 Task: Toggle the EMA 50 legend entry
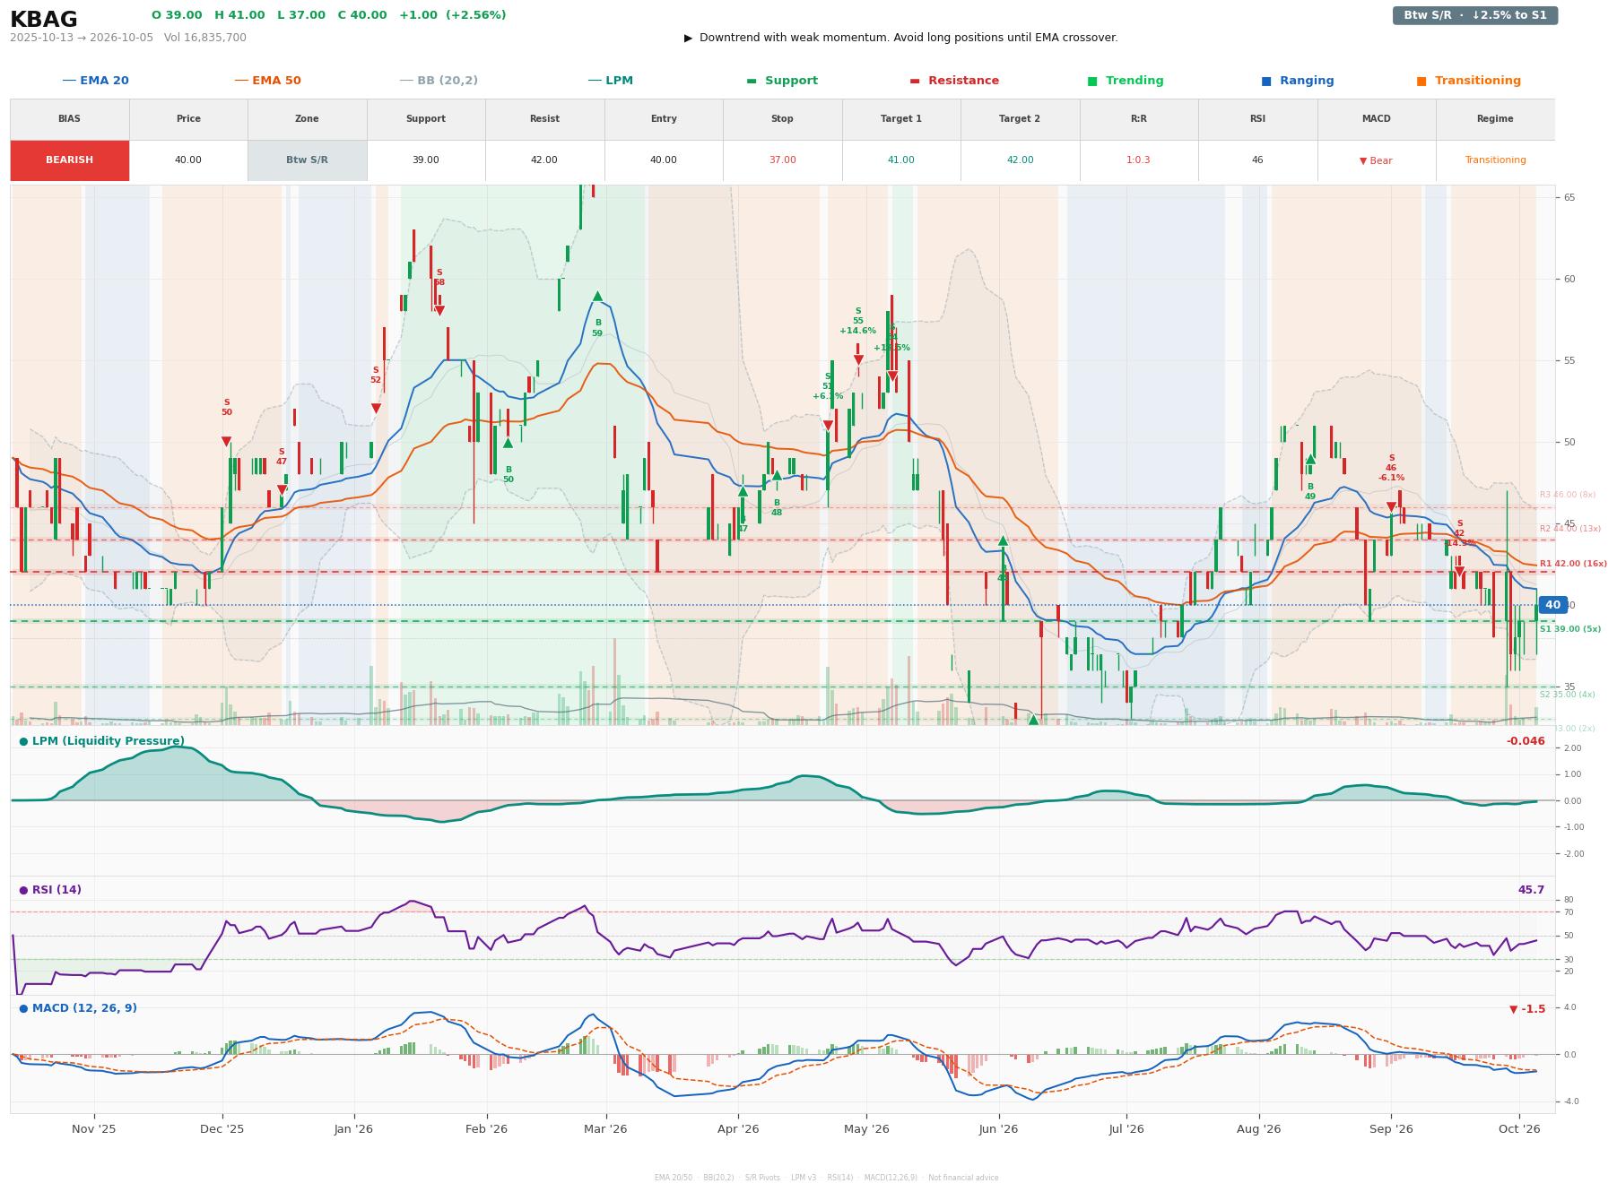click(x=267, y=81)
